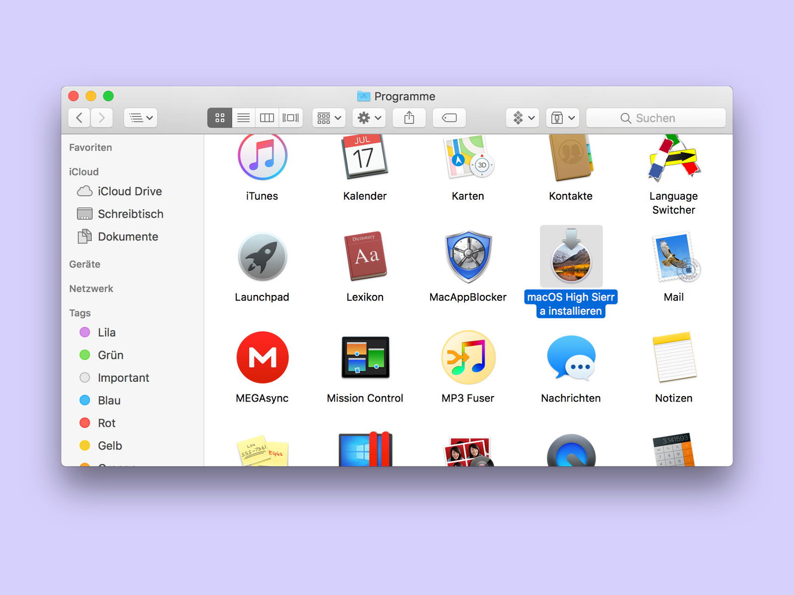
Task: Open the arrange-by grouping dropdown
Action: [x=329, y=118]
